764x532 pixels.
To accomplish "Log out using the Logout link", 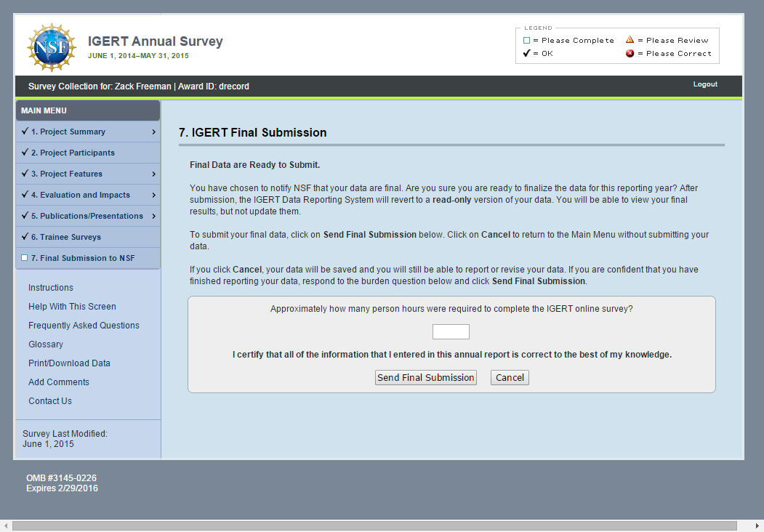I will point(705,84).
